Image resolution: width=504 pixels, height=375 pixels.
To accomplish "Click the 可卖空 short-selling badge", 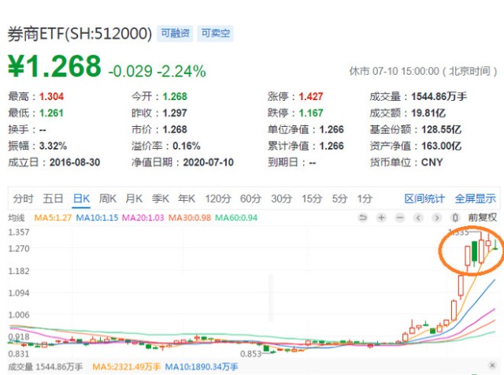I will tap(214, 33).
